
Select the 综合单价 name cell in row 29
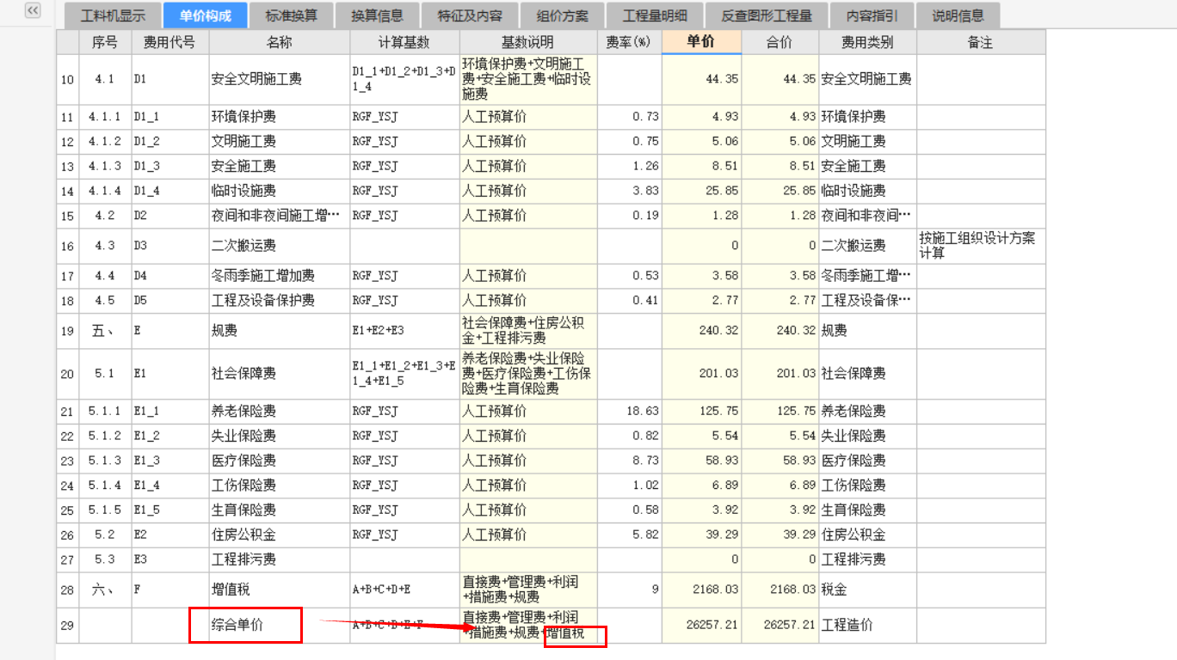click(280, 626)
